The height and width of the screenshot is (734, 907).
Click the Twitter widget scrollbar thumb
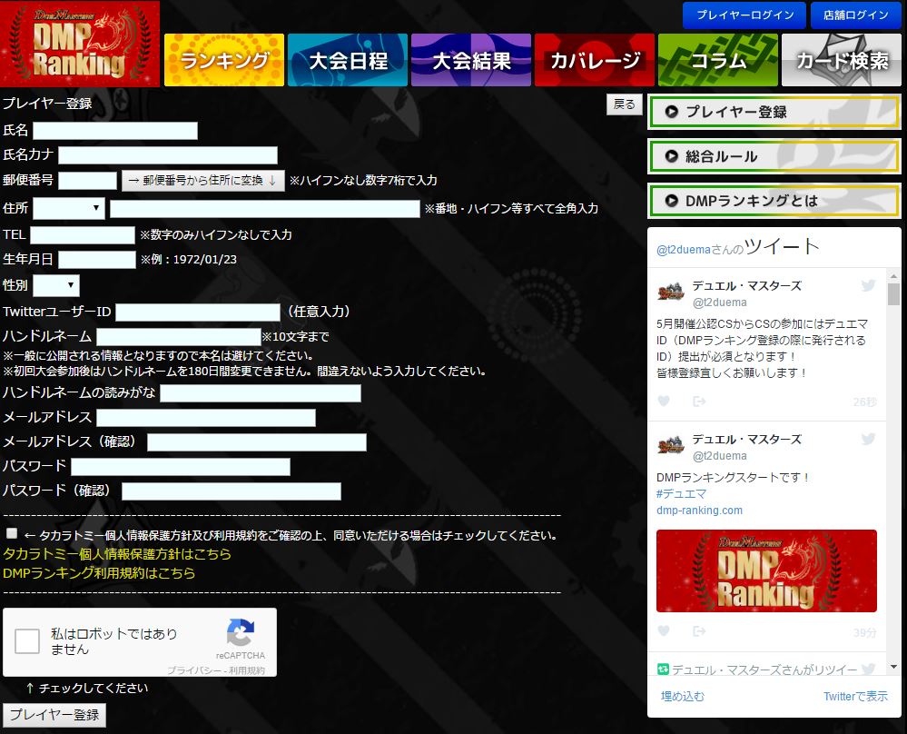893,294
